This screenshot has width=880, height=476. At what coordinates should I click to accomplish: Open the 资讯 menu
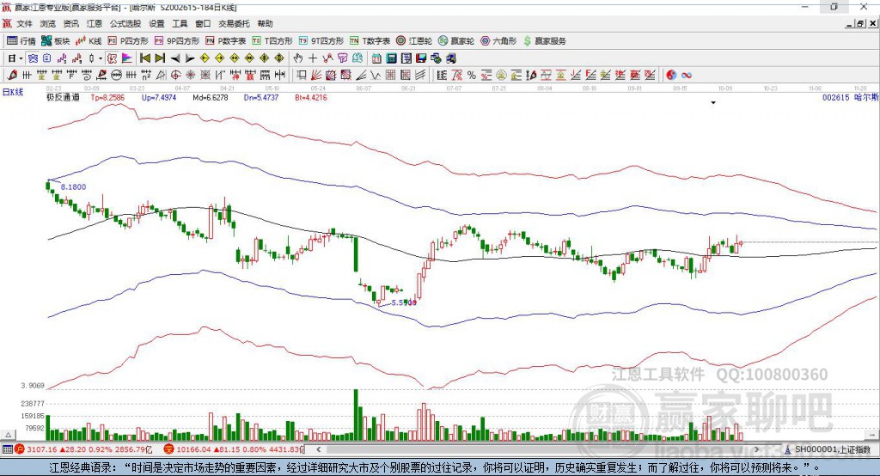click(x=70, y=23)
